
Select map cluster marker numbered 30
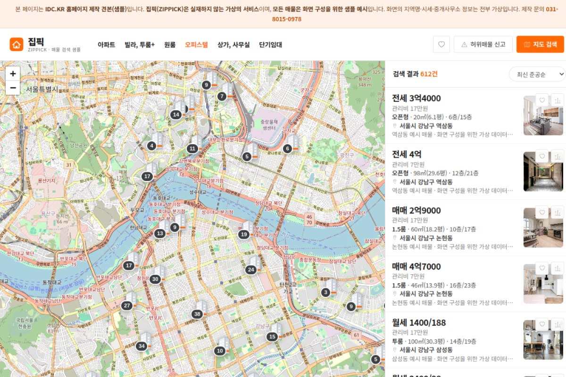pos(155,279)
